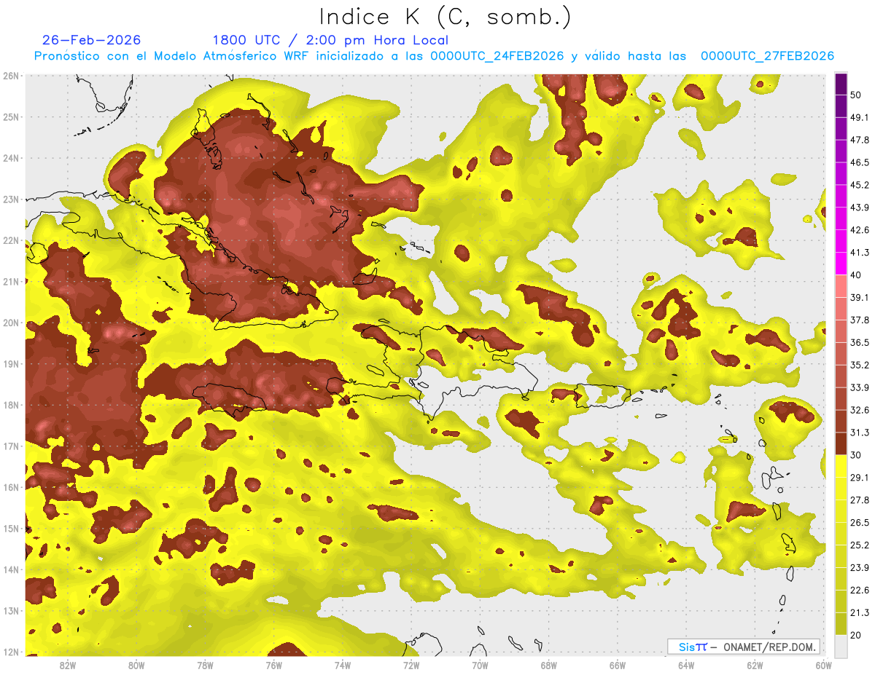Click the colorbar value 21.3

pos(860,613)
